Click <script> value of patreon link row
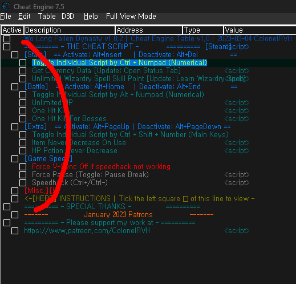The height and width of the screenshot is (284, 296). [x=237, y=231]
